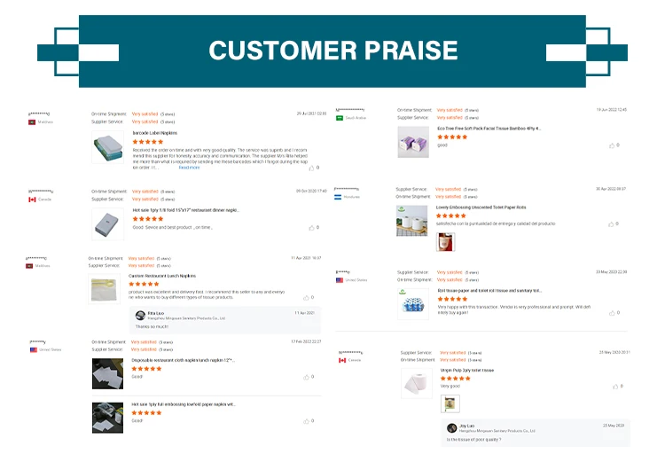Click Joy Luo's profile avatar

coord(451,427)
